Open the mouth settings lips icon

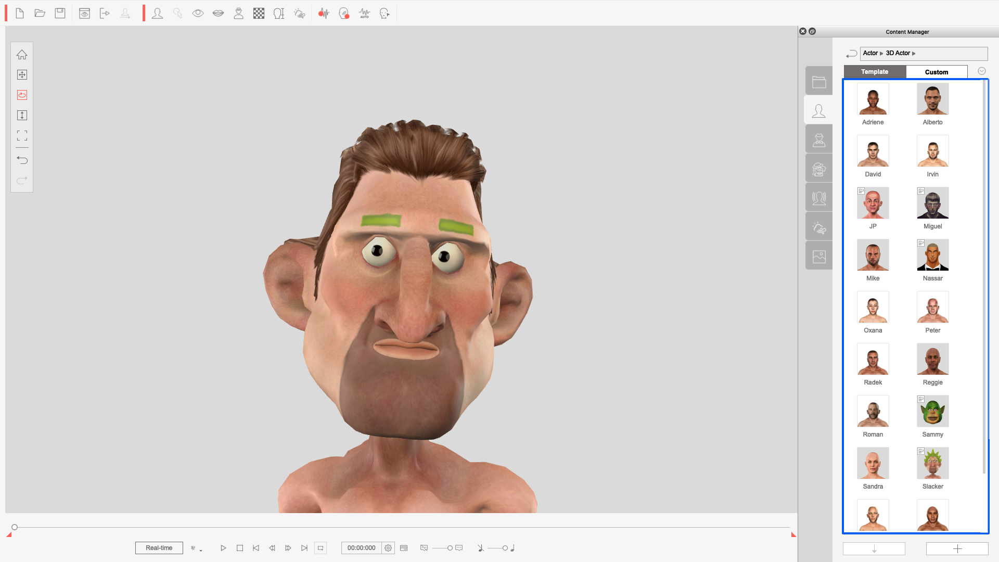coord(218,13)
